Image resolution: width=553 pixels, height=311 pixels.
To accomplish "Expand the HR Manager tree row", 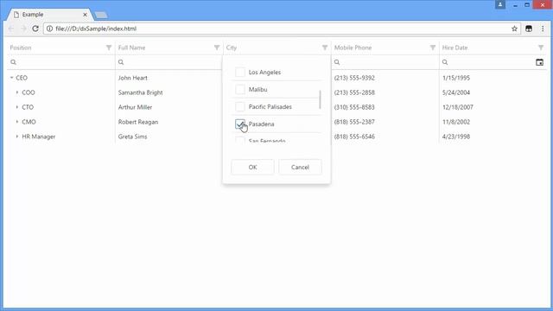I will click(x=17, y=136).
